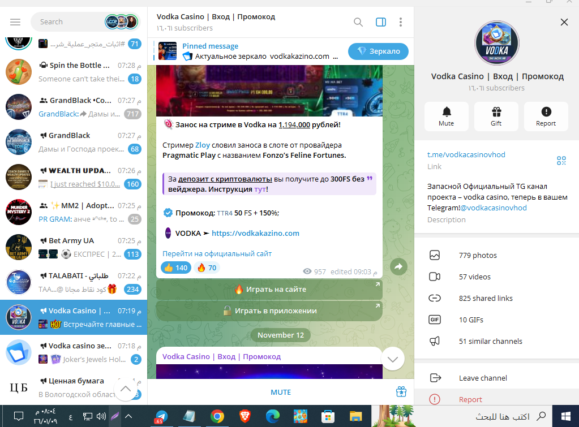Click the @vodkacasinovhod mention in description
579x427 pixels.
[494, 208]
